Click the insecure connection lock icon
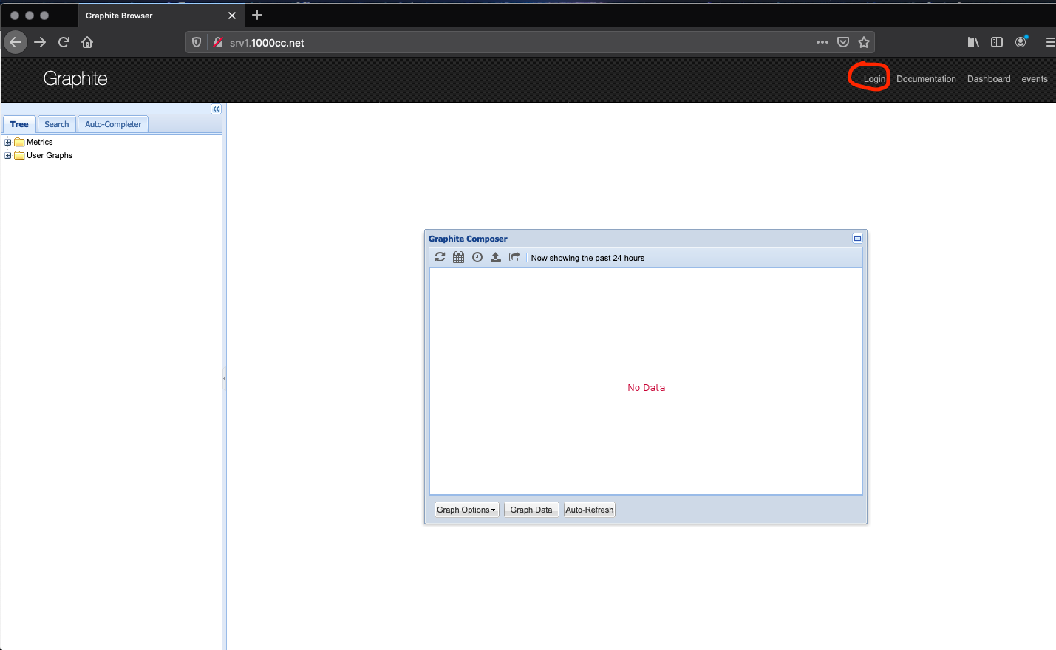This screenshot has height=650, width=1056. (x=218, y=42)
